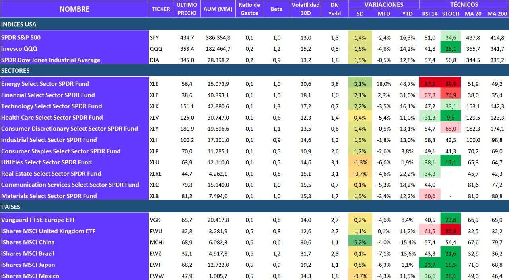
Task: Select Financial Select Sector SPDR Fund
Action: (74, 95)
